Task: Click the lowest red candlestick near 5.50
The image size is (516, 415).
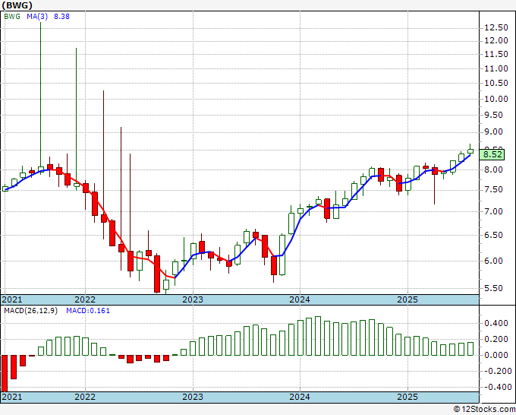Action: point(157,274)
